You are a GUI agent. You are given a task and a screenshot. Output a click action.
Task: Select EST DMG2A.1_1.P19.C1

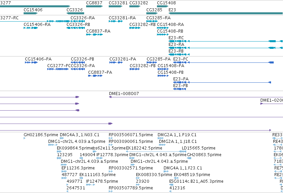(x=177, y=135)
